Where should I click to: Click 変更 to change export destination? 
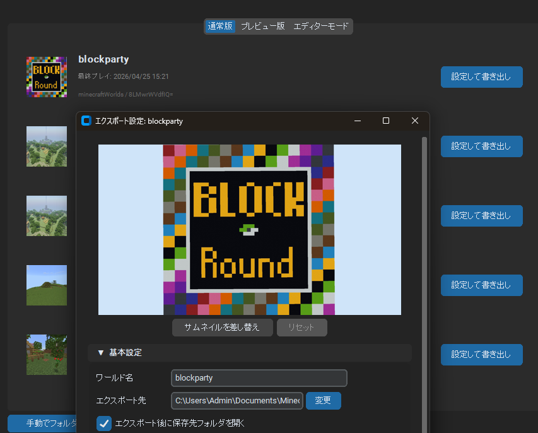click(x=323, y=401)
